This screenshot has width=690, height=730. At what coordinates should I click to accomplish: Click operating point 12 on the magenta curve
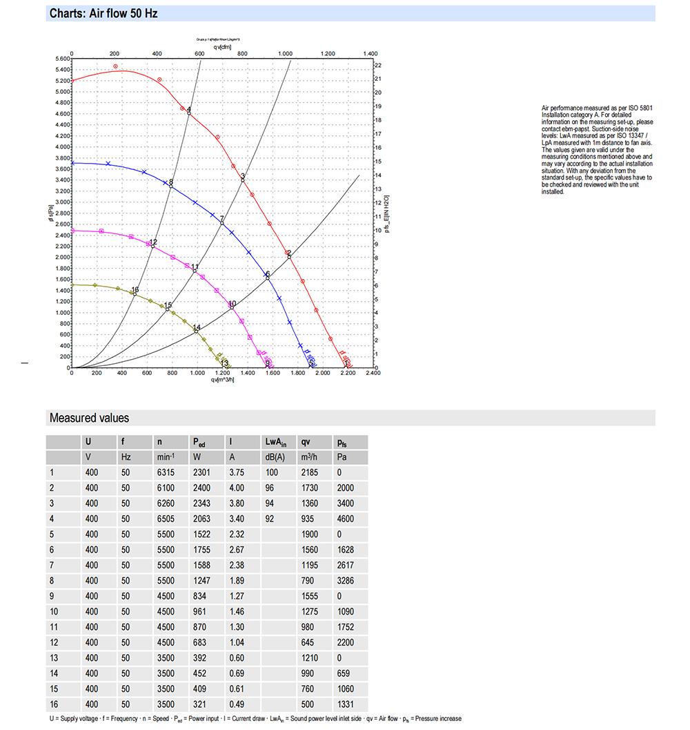(152, 246)
